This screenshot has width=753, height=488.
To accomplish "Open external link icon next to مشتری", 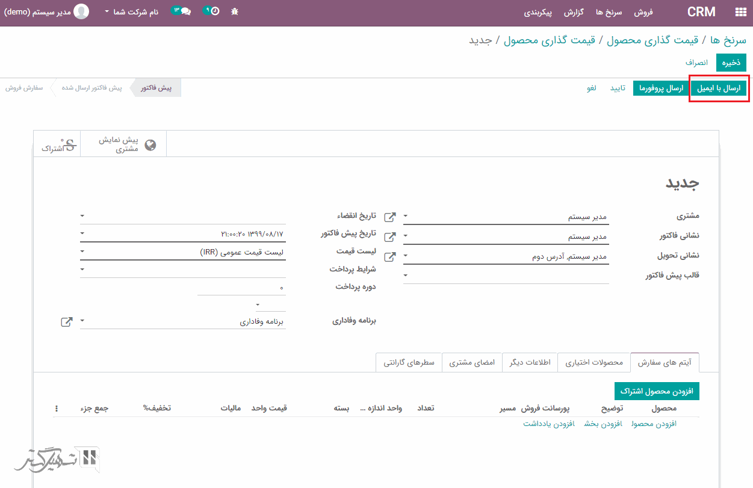I will pyautogui.click(x=391, y=217).
